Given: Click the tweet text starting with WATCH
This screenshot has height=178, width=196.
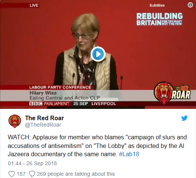Looking at the screenshot, I should [97, 146].
